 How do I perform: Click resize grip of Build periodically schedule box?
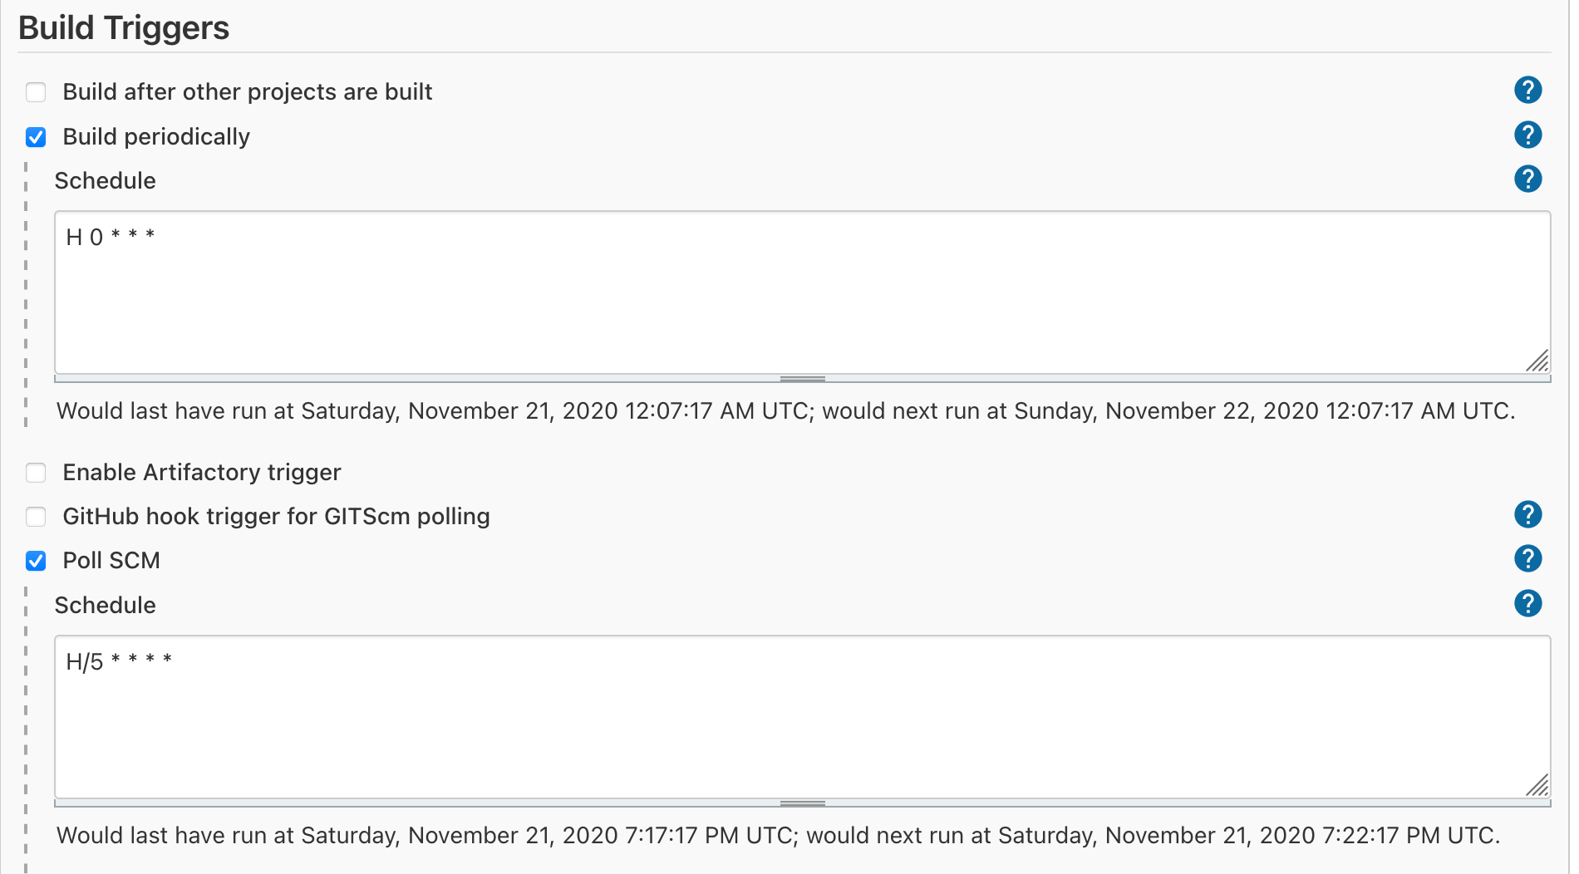tap(1537, 361)
